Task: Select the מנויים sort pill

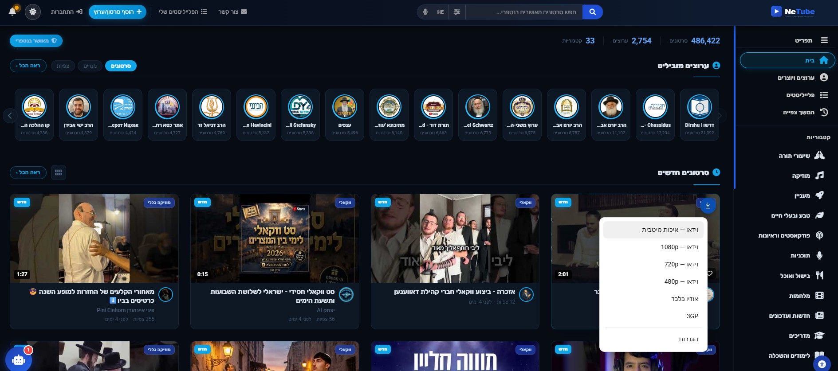Action: point(90,66)
